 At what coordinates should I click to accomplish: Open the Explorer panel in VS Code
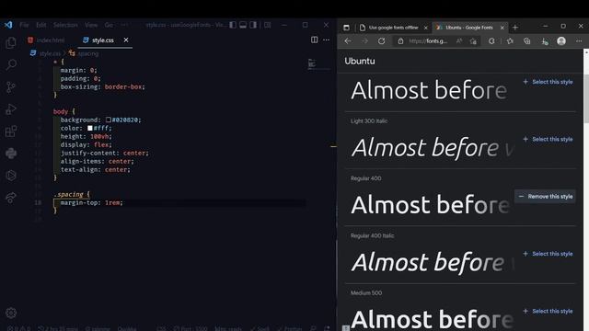coord(11,43)
